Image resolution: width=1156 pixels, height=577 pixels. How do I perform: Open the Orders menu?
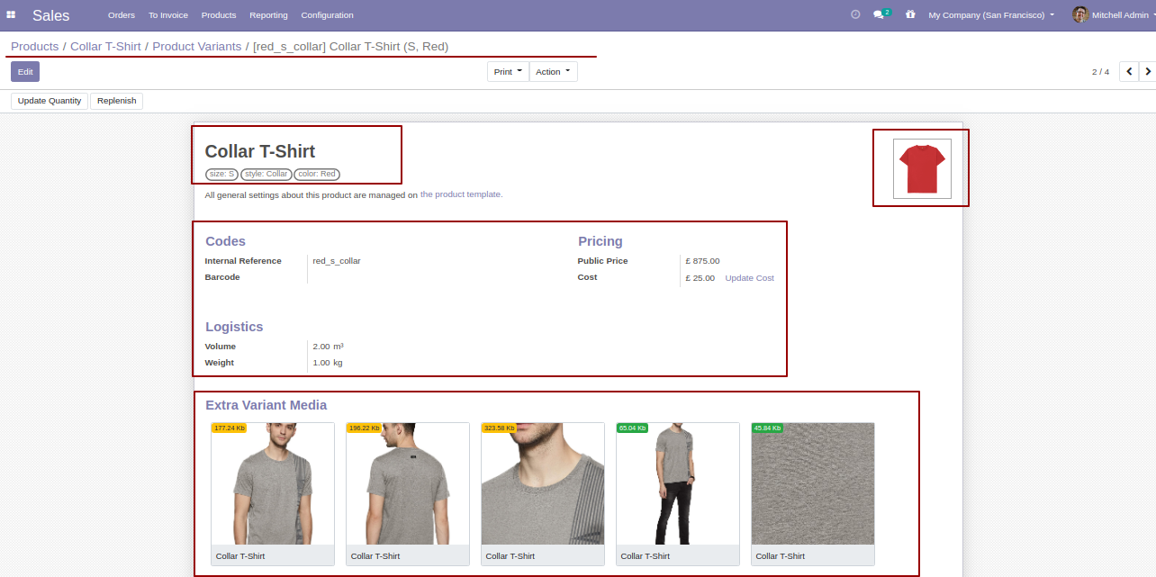(x=122, y=14)
